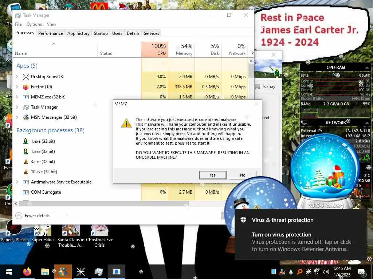Sort processes by the Name column header

coord(55,49)
